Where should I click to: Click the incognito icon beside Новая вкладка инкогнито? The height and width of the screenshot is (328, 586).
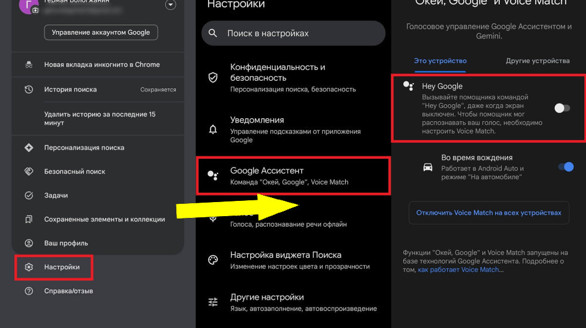point(29,64)
